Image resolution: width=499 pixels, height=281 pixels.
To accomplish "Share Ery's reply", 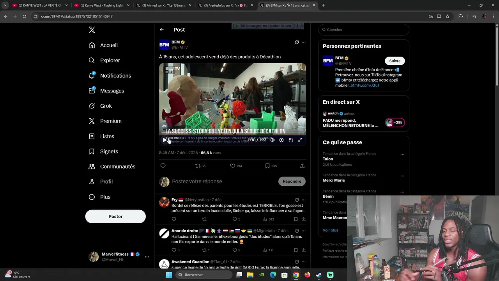I will (x=304, y=219).
